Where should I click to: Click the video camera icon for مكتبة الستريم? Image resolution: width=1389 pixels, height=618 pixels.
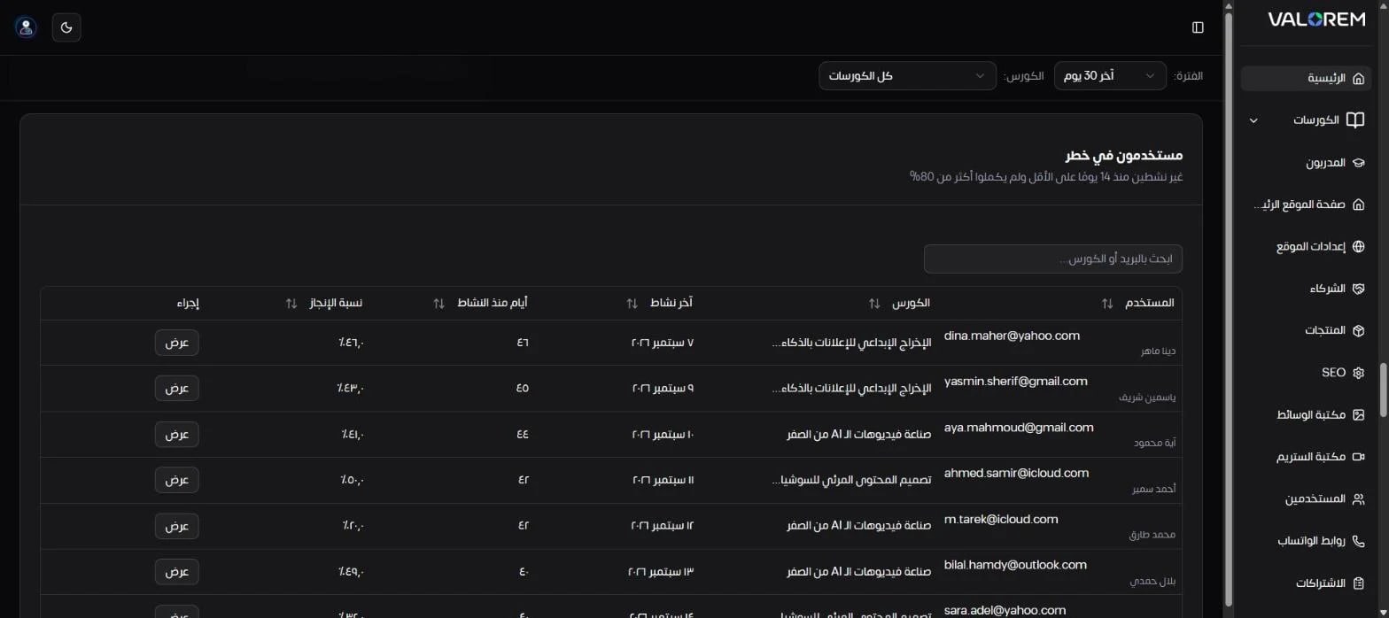click(x=1359, y=457)
